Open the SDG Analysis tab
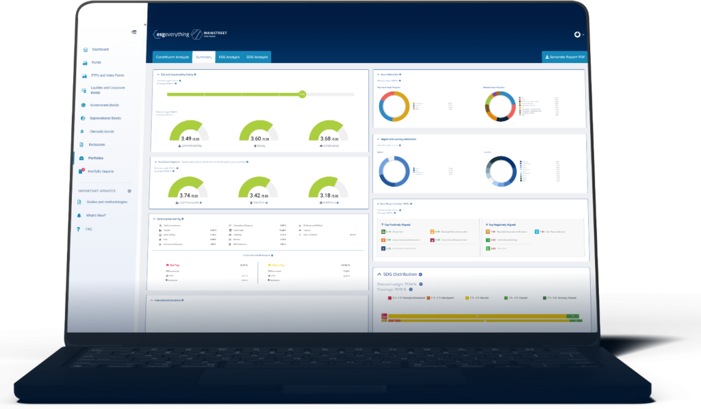 click(x=257, y=57)
